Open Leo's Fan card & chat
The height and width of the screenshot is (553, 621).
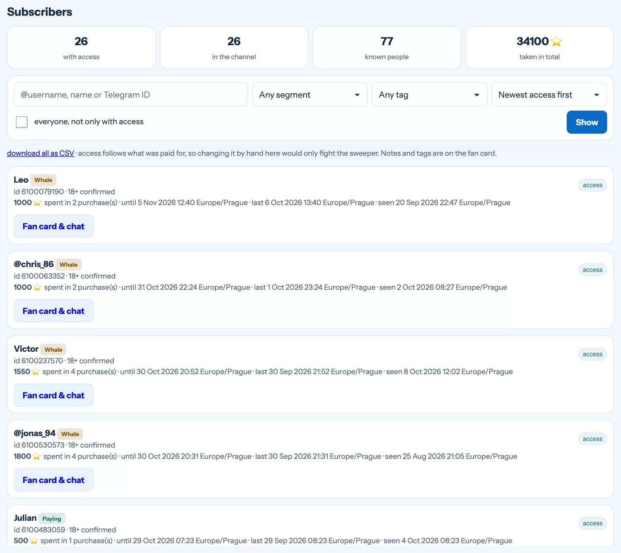click(x=53, y=226)
